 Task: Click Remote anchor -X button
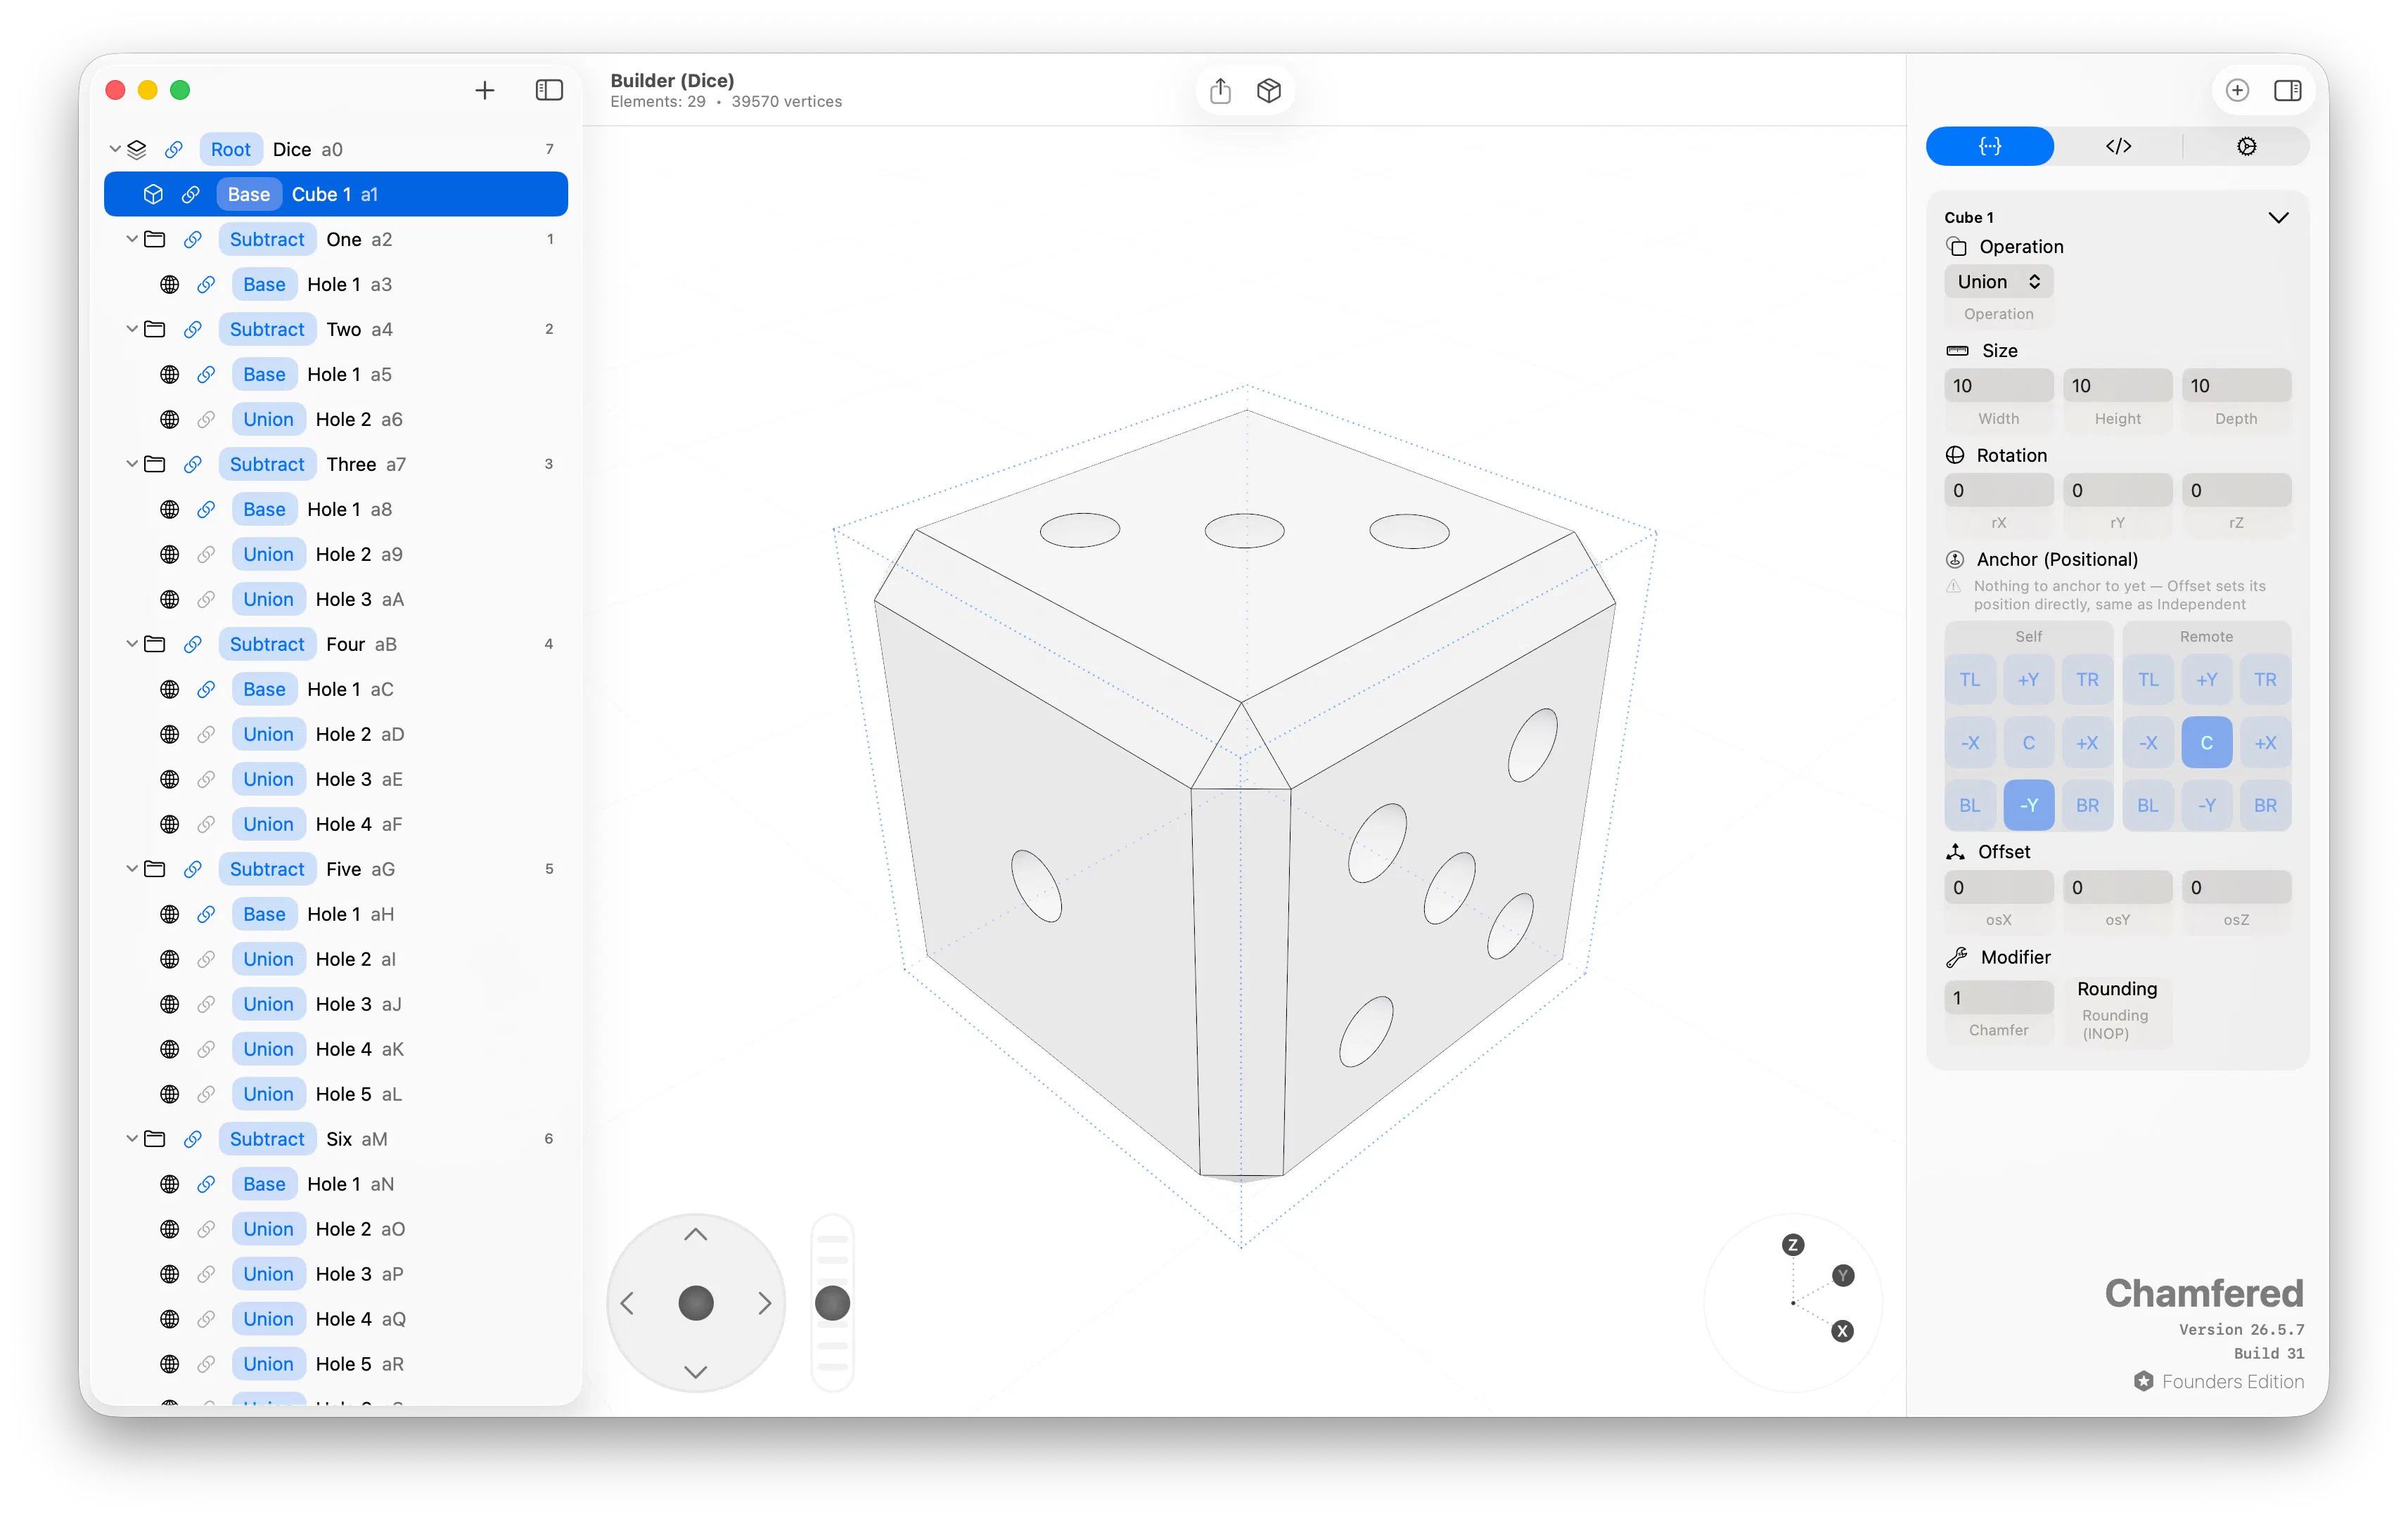pos(2147,742)
